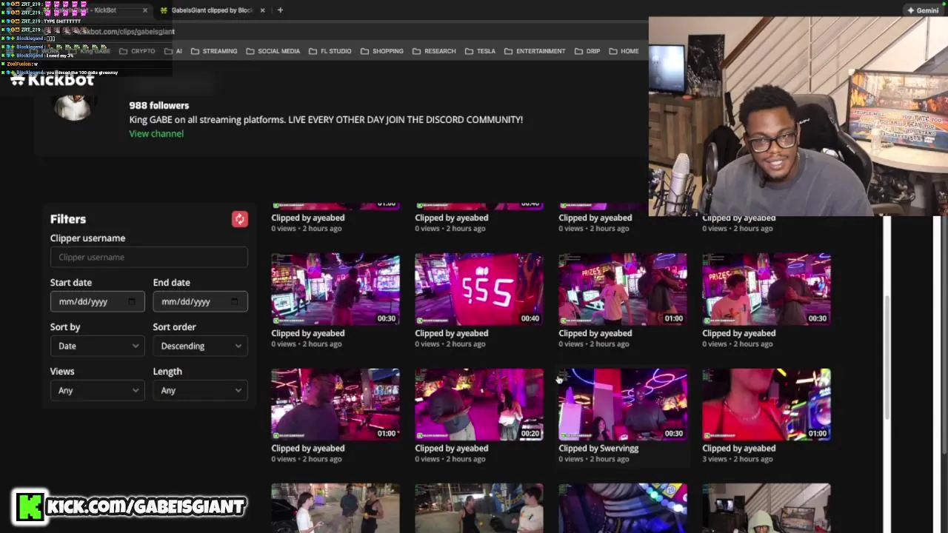Open the Gemini button in browser
This screenshot has height=533, width=948.
point(923,10)
